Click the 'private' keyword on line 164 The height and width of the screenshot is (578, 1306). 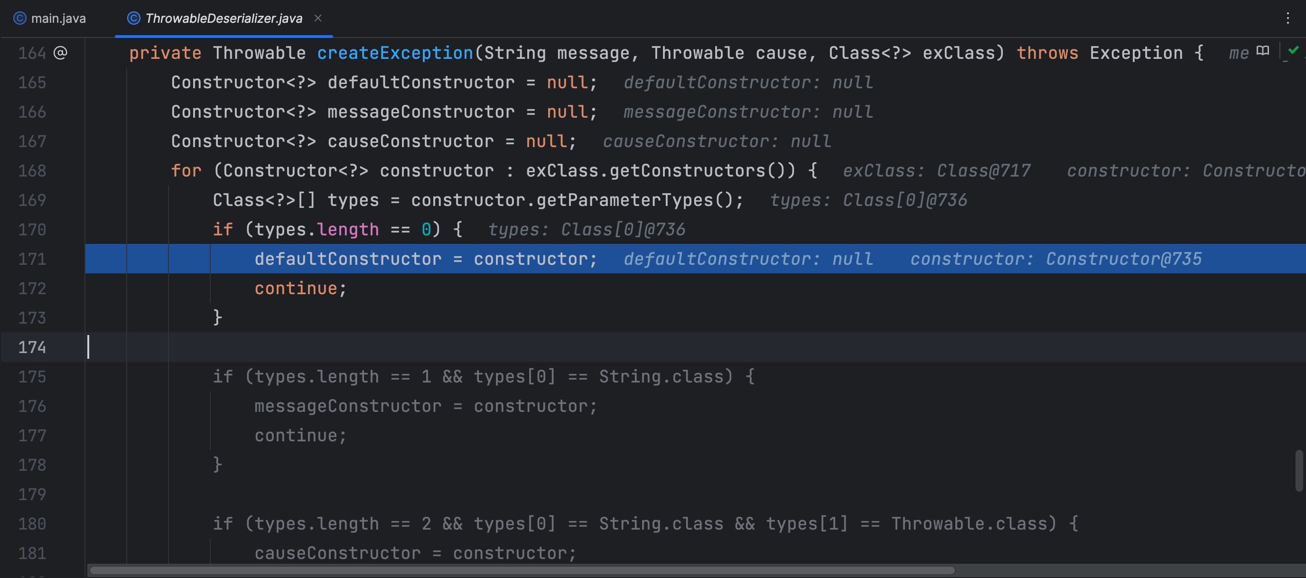click(x=165, y=53)
